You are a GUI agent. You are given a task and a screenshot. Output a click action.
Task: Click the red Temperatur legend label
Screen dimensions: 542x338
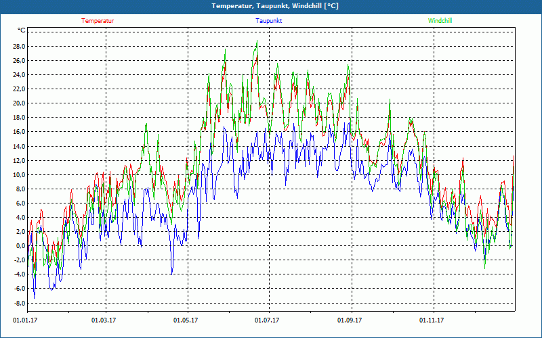(98, 21)
